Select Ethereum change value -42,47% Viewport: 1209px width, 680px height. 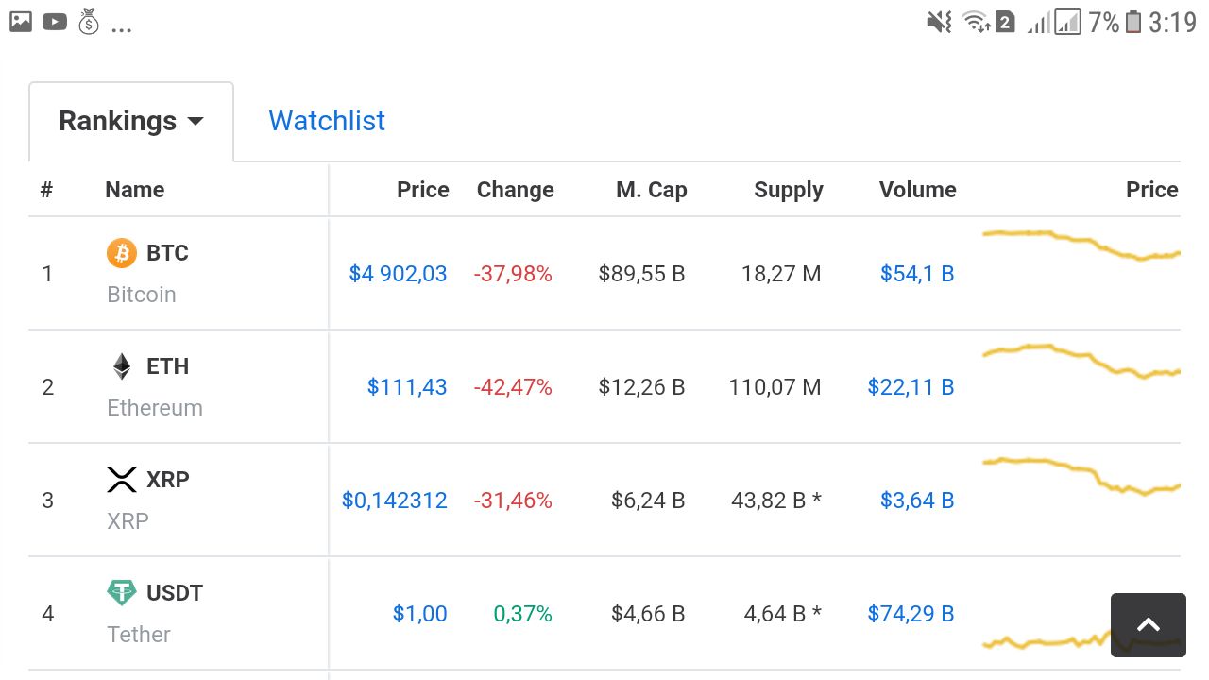tap(513, 387)
